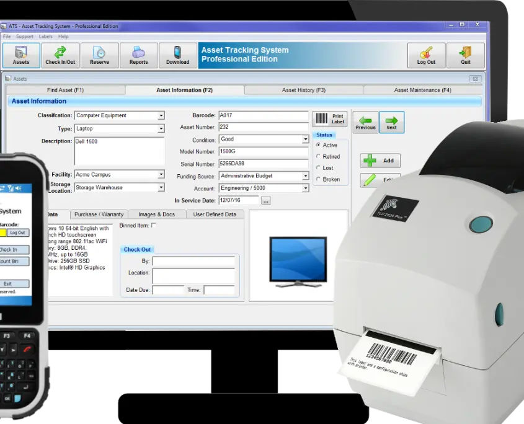Tick the Binned Item checkbox
524x424 pixels.
coord(154,226)
